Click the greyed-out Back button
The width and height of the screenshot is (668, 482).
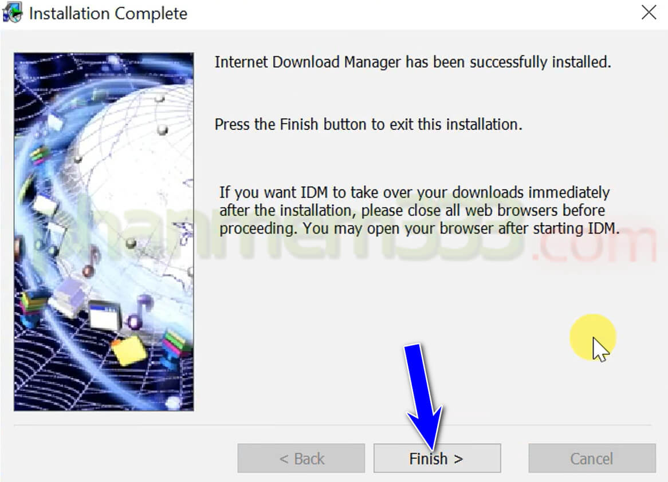click(x=301, y=458)
